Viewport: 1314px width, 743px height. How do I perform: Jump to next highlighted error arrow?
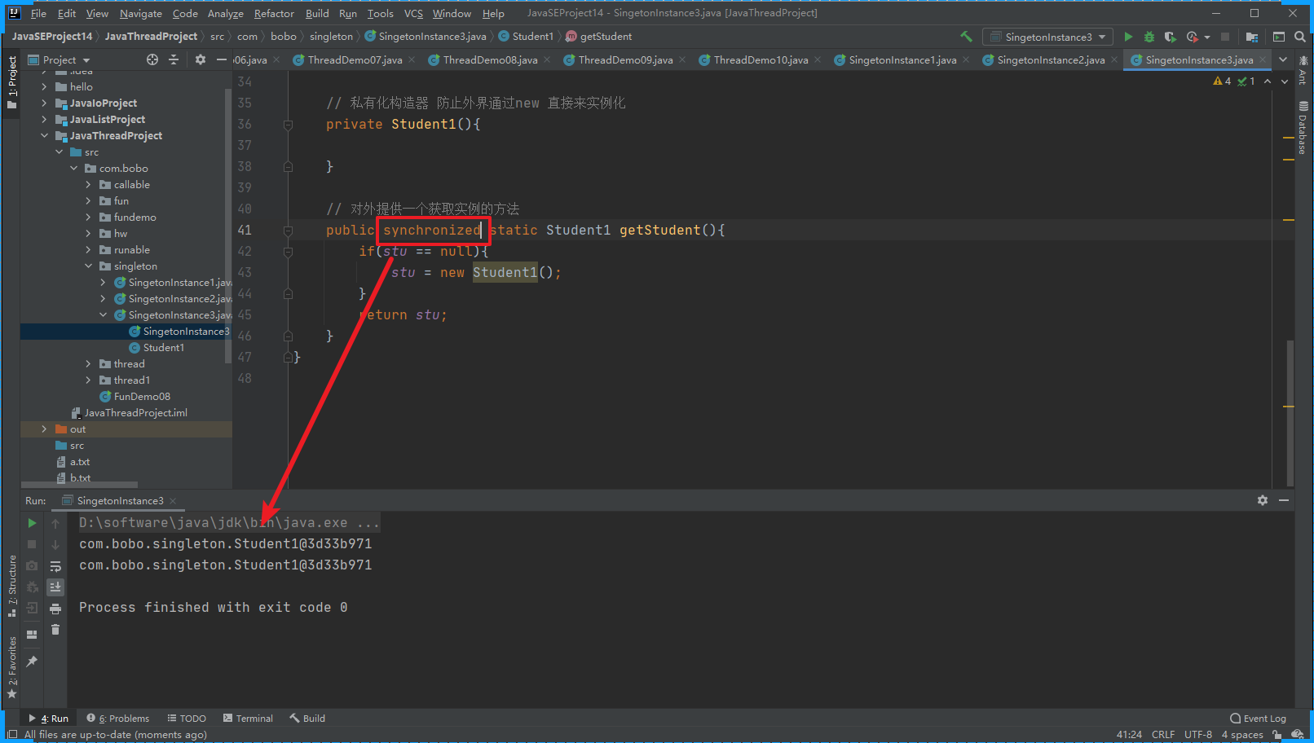(x=1285, y=81)
